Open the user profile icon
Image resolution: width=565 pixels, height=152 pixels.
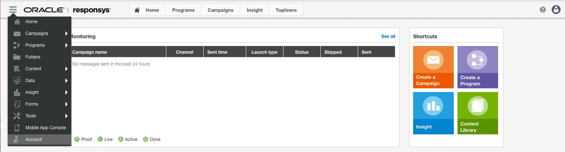coord(556,10)
